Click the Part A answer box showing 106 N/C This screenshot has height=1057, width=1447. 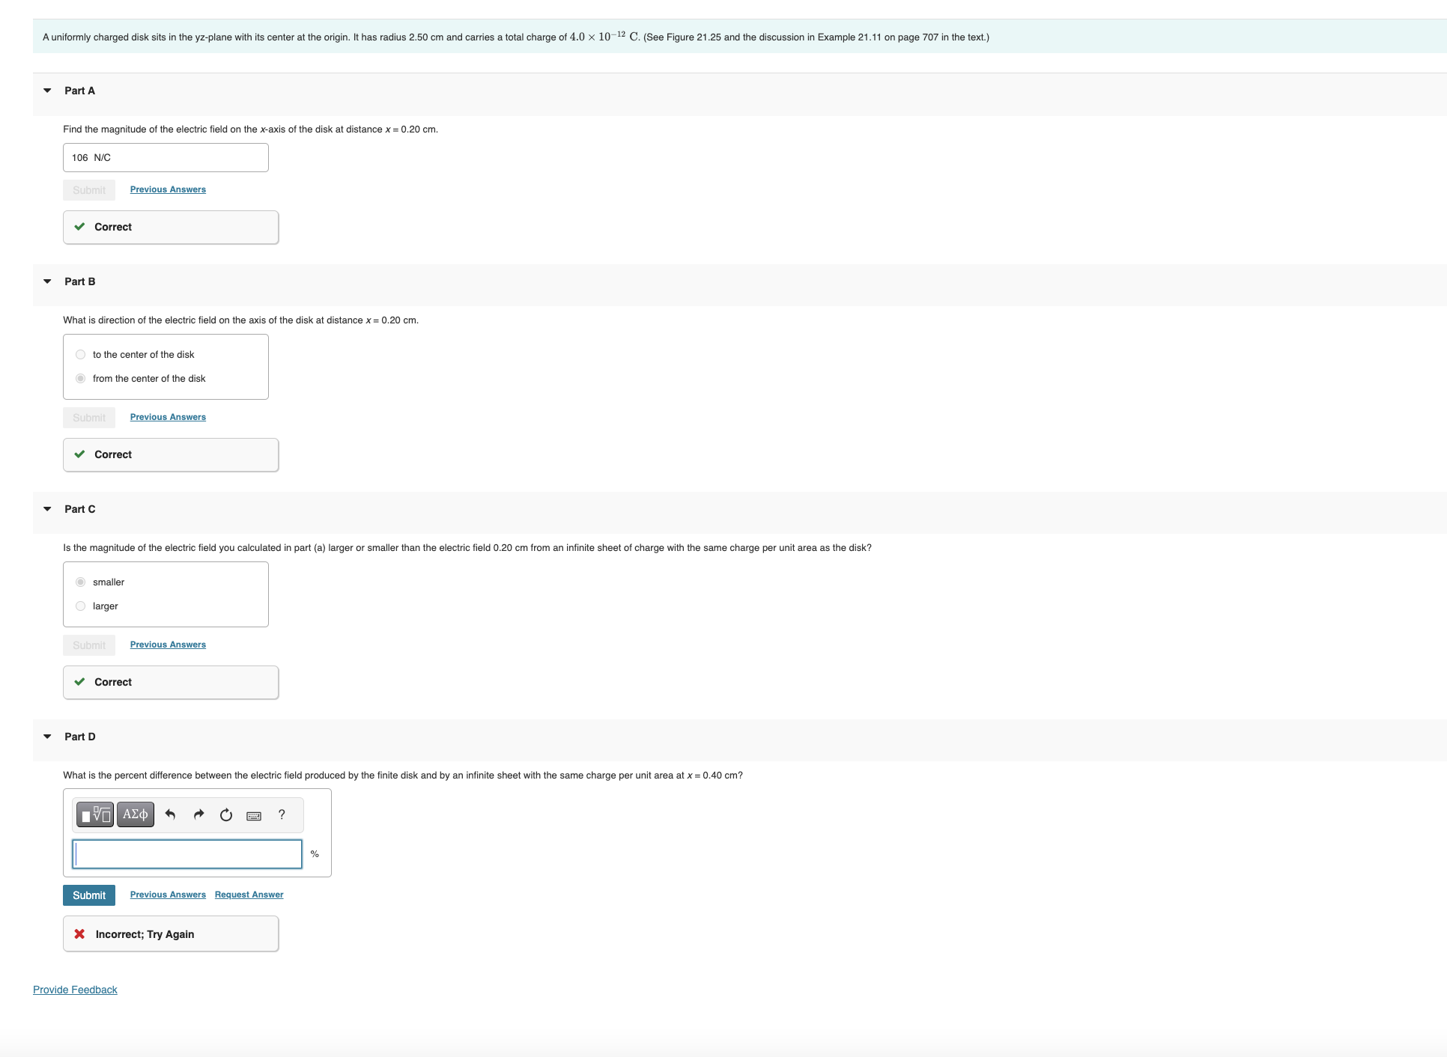(x=166, y=158)
